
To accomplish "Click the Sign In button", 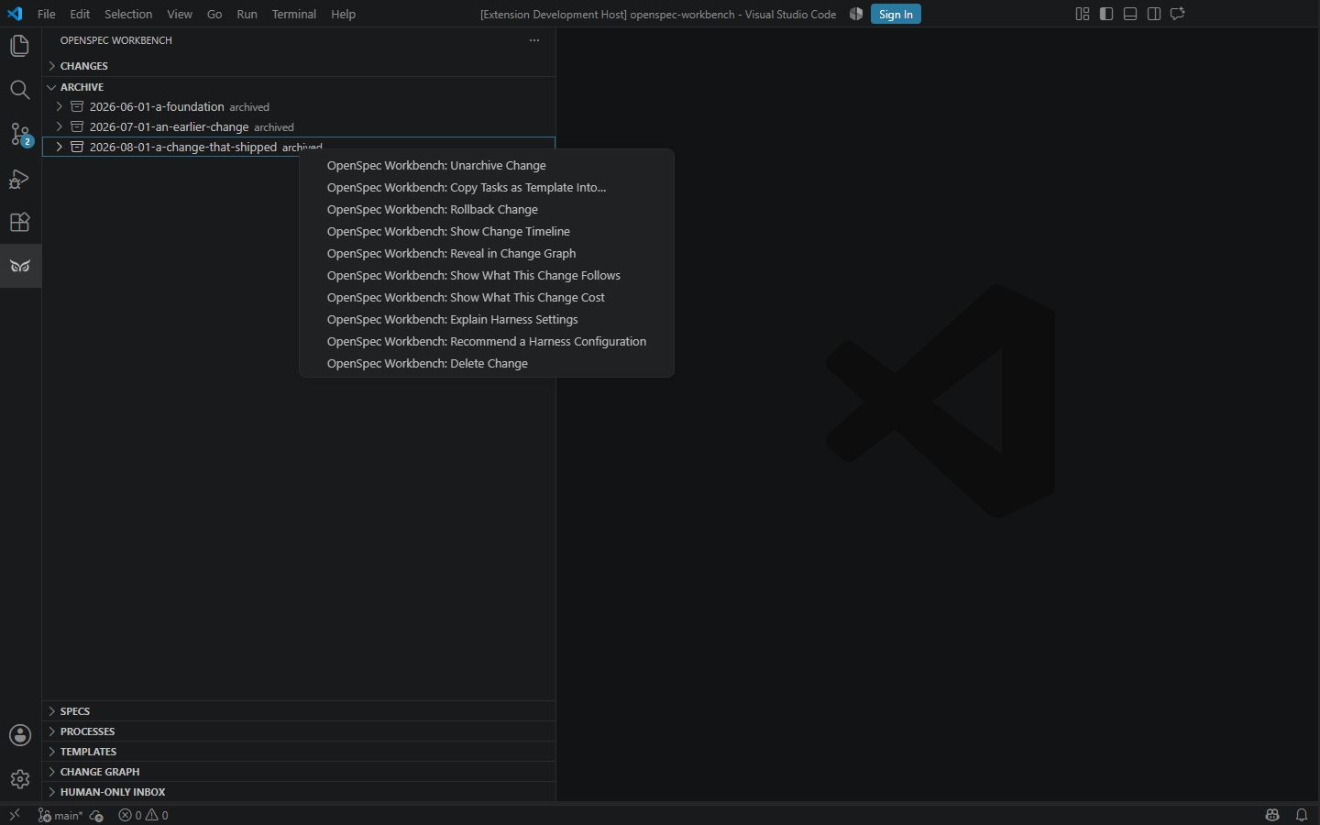I will (x=896, y=14).
